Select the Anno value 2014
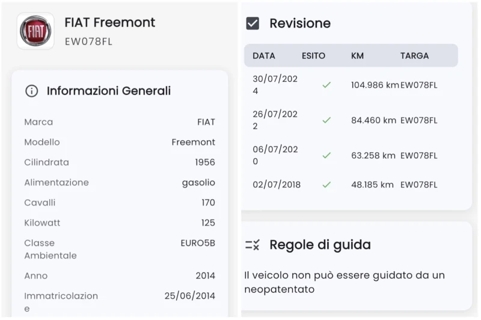This screenshot has width=481, height=320. tap(206, 276)
